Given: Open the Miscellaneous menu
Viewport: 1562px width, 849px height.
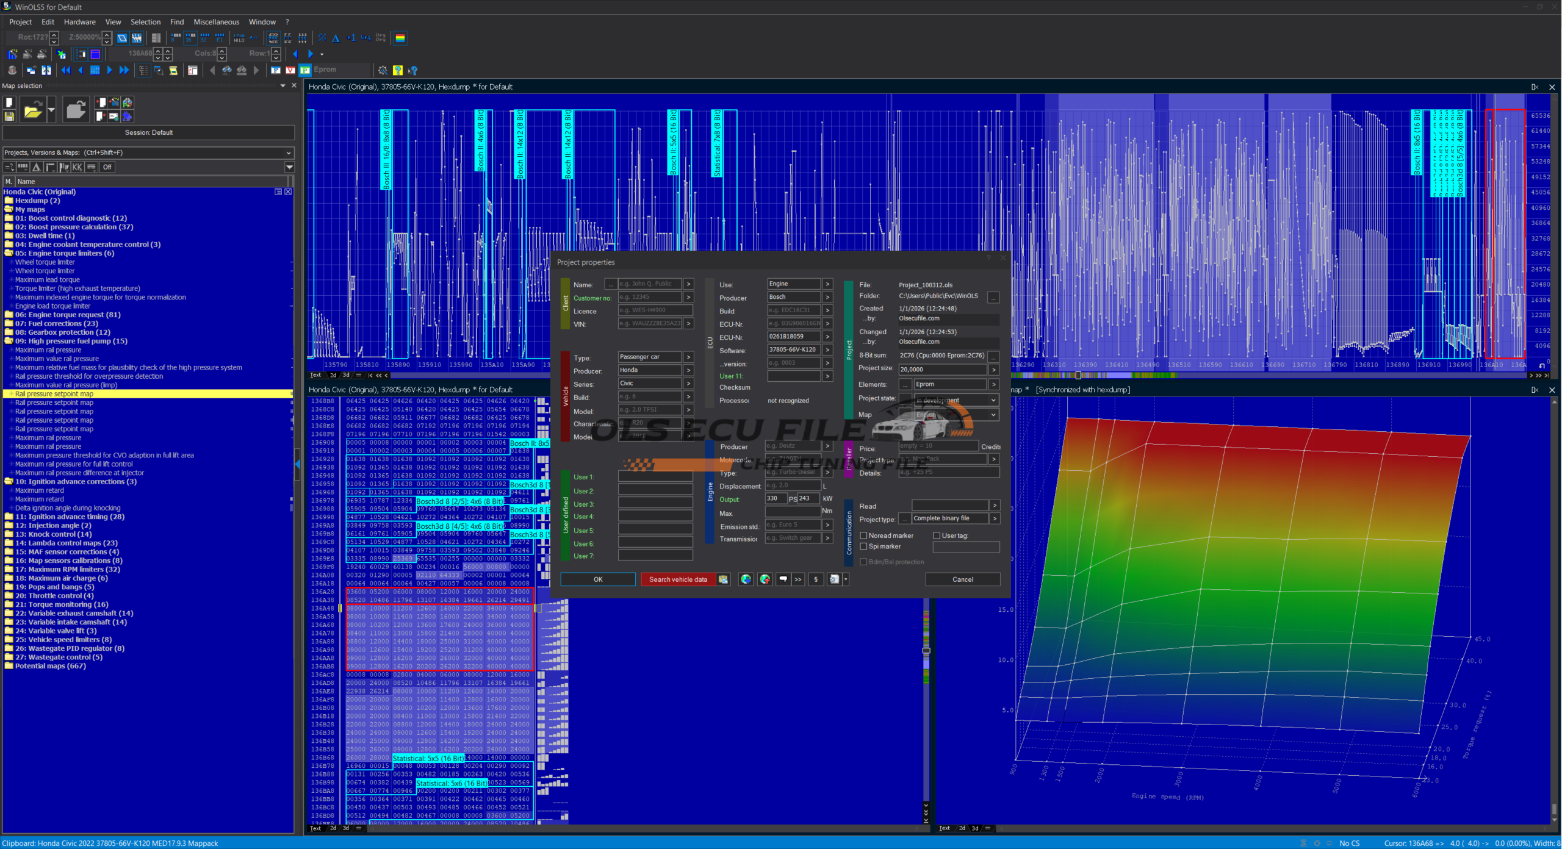Looking at the screenshot, I should point(216,22).
